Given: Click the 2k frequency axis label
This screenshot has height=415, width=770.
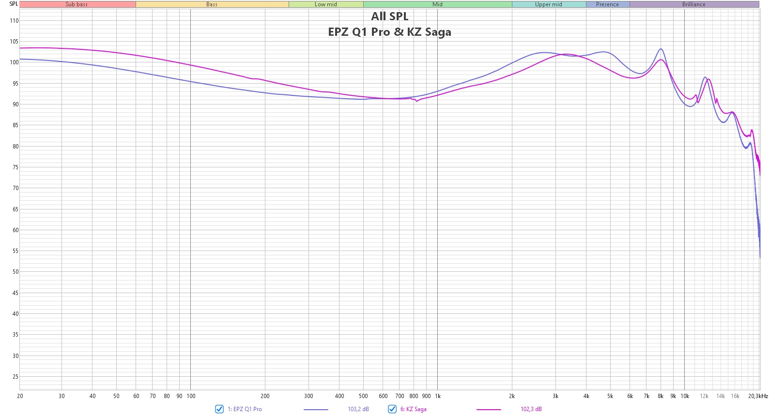Looking at the screenshot, I should [x=512, y=396].
